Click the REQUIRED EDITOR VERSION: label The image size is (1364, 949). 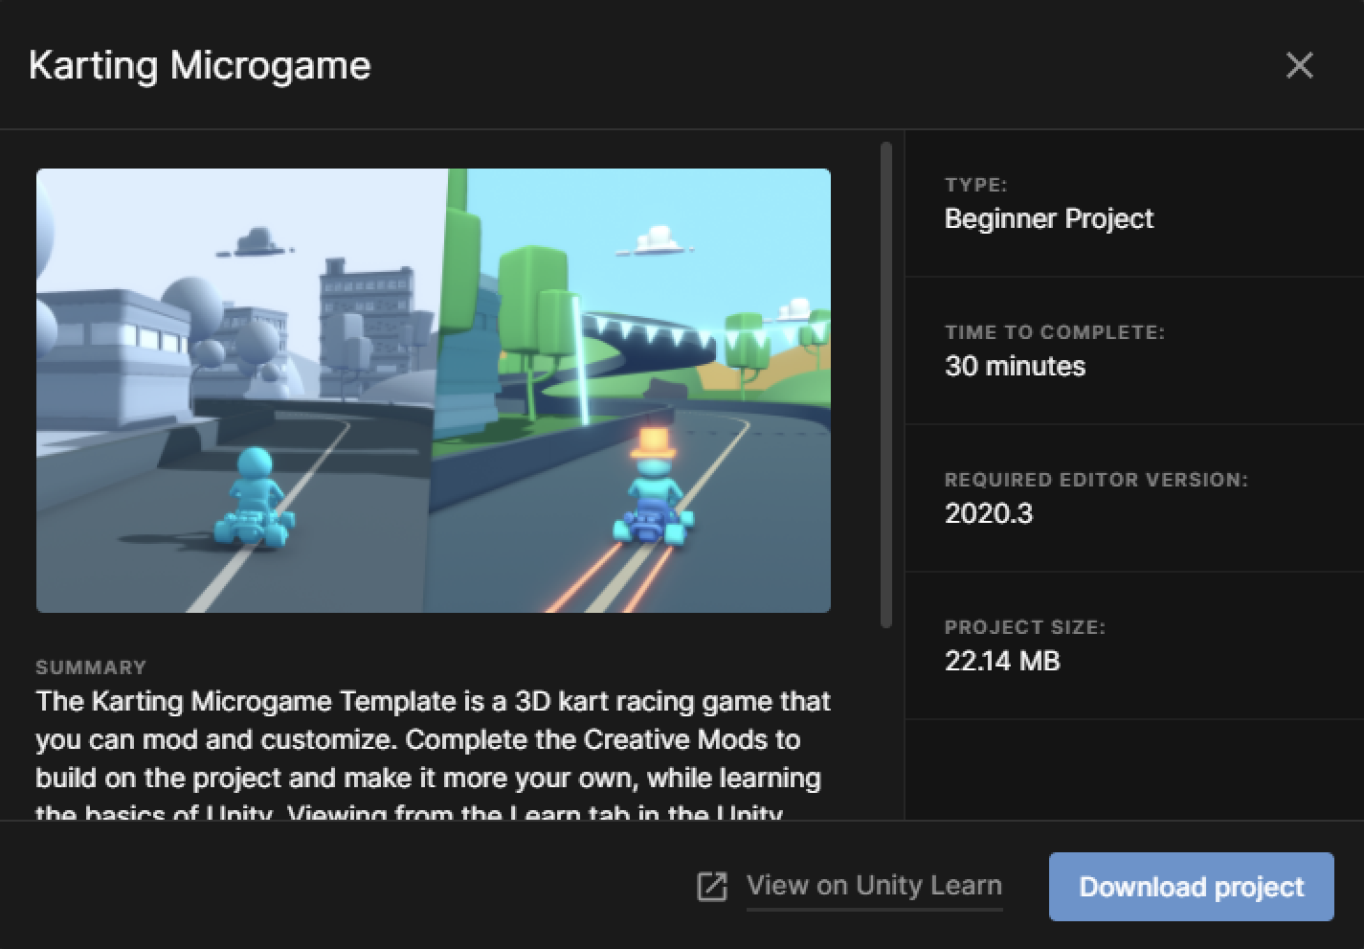[x=1097, y=480]
